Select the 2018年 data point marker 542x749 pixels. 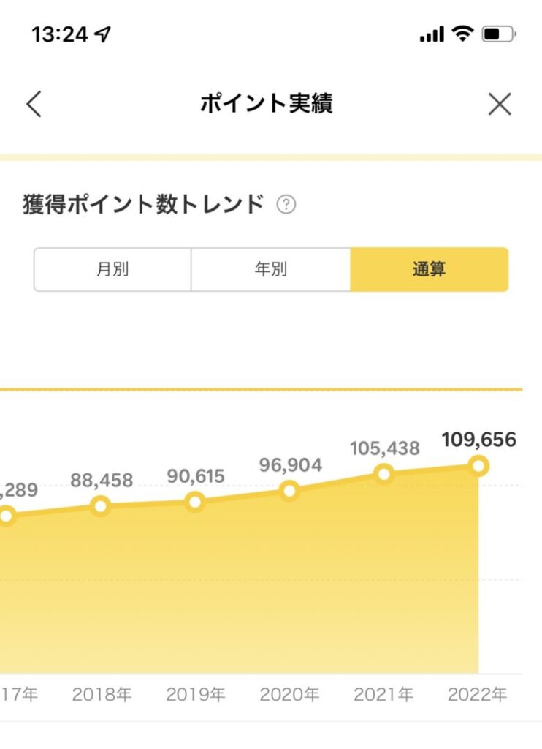click(x=100, y=506)
